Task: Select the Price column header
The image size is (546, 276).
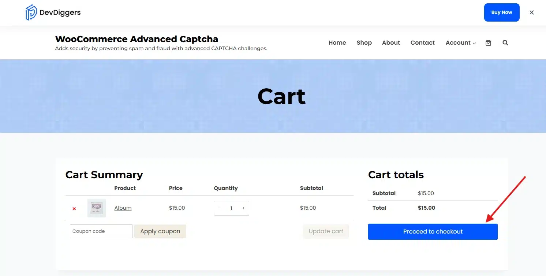Action: tap(176, 188)
